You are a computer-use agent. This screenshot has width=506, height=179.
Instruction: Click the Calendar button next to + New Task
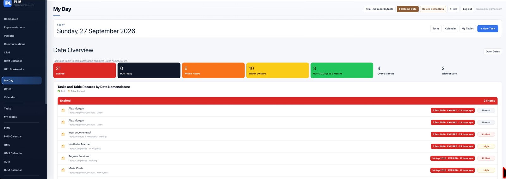450,29
